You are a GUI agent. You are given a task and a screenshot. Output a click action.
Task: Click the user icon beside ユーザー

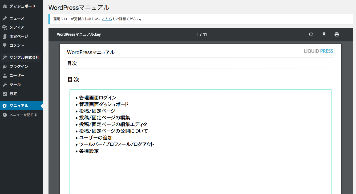coord(5,76)
